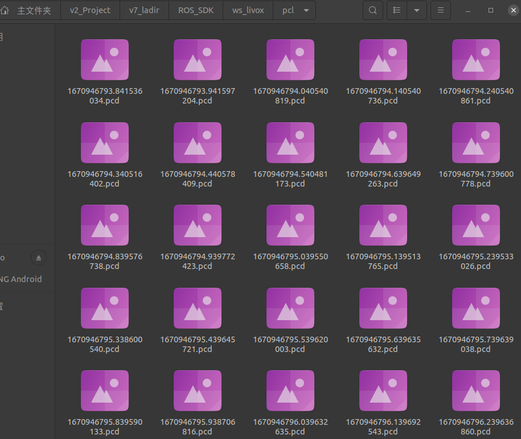
Task: Select file icon 1670946794.540481173.pcd
Action: click(290, 143)
